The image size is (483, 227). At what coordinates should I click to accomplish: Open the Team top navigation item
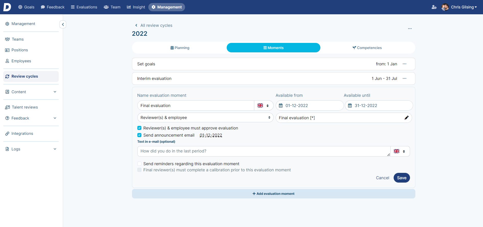(x=112, y=7)
